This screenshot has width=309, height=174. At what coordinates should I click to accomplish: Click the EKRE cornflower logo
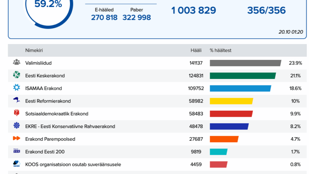[x=17, y=125]
